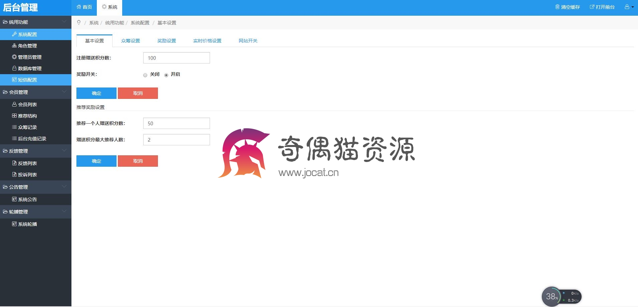Select the 开启 radio for 奖励开关
The height and width of the screenshot is (307, 638).
(166, 75)
